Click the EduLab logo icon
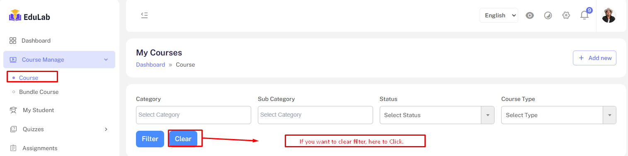 [15, 15]
